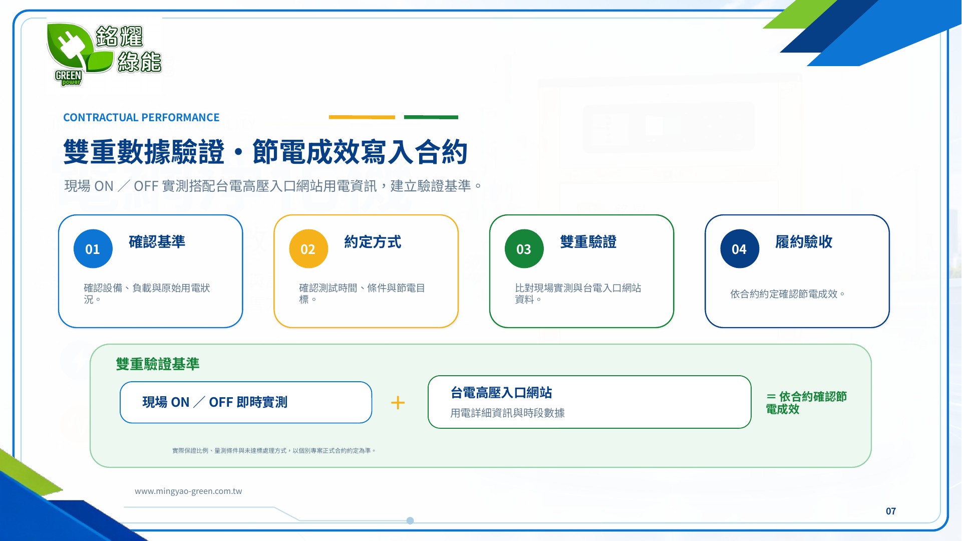Click the 履約驗收 card title

(804, 242)
